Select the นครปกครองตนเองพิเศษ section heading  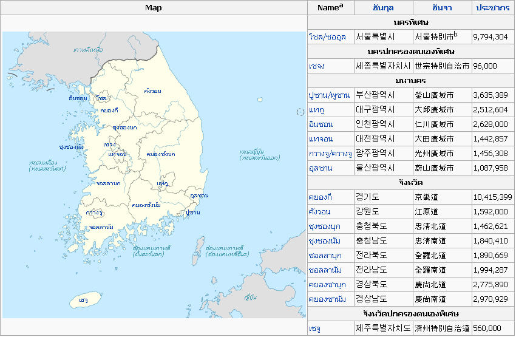click(411, 52)
